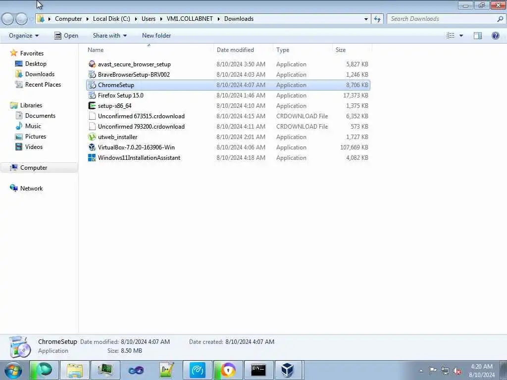The height and width of the screenshot is (380, 507).
Task: Click VM1.COLLABNET in the address breadcrumb
Action: (x=190, y=19)
